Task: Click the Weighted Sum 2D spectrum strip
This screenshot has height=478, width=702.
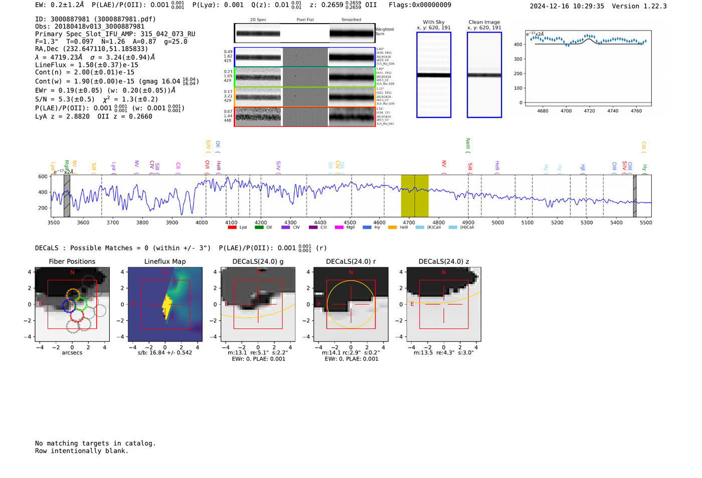Action: pos(304,34)
